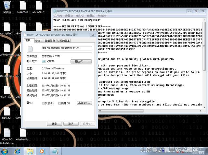Select HOW TO RECOVER text file on desktop

[x=7, y=136]
